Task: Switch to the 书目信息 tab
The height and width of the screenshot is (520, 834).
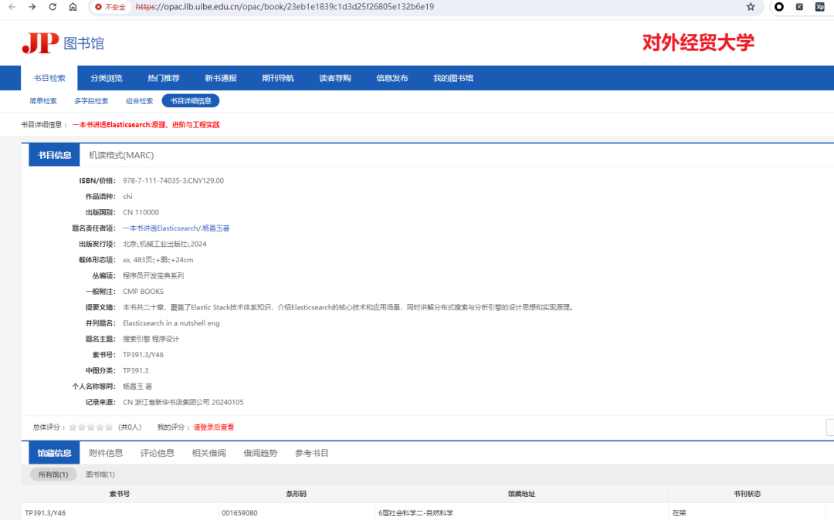Action: pos(54,155)
